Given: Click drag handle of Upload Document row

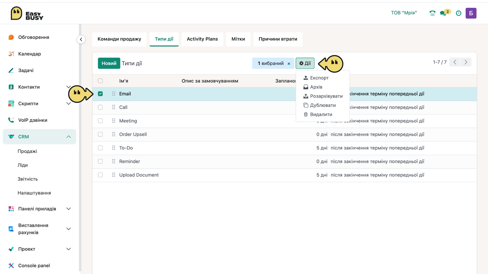Looking at the screenshot, I should [x=114, y=175].
